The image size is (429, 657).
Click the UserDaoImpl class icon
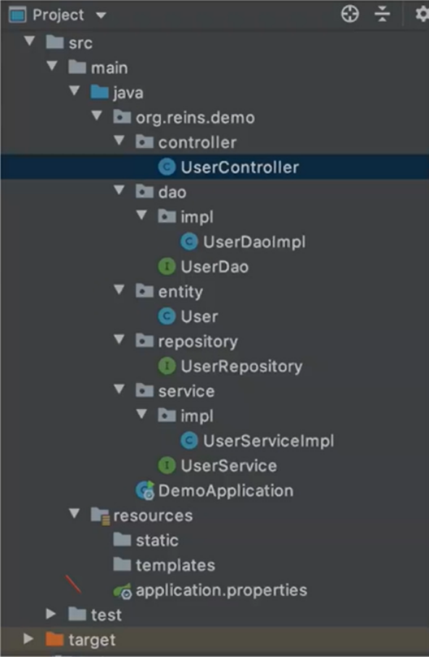point(189,241)
